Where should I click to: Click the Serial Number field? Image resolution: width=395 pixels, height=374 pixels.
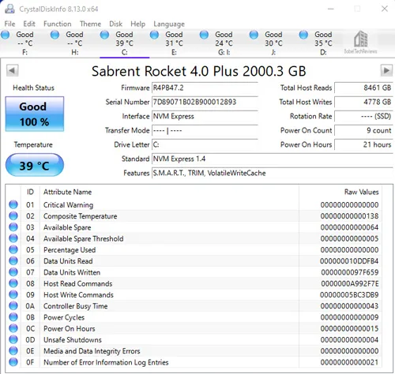(x=205, y=102)
